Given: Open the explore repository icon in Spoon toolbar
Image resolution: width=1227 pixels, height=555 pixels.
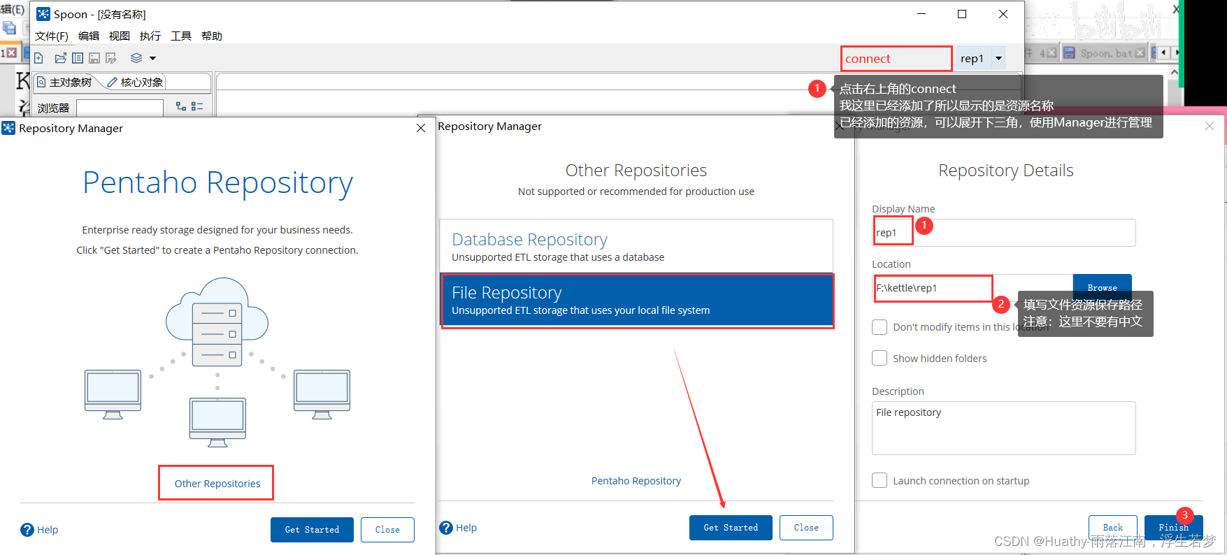Looking at the screenshot, I should (78, 58).
